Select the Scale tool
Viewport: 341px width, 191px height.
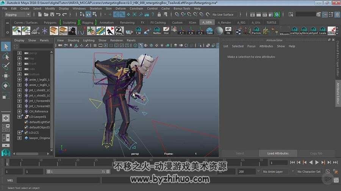click(6, 96)
